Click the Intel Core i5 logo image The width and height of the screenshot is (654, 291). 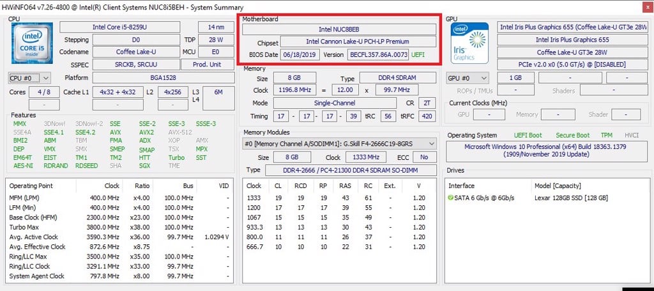[32, 43]
